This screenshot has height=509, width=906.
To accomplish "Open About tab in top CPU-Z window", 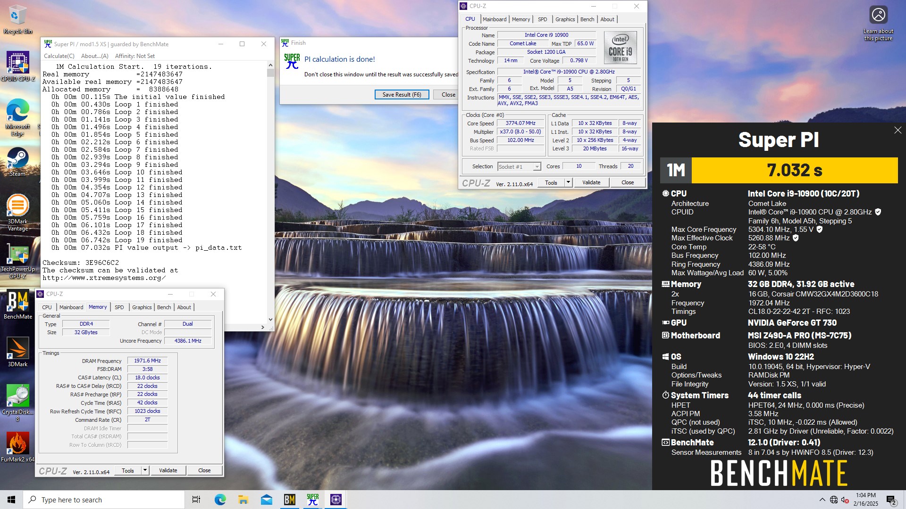I will point(607,19).
